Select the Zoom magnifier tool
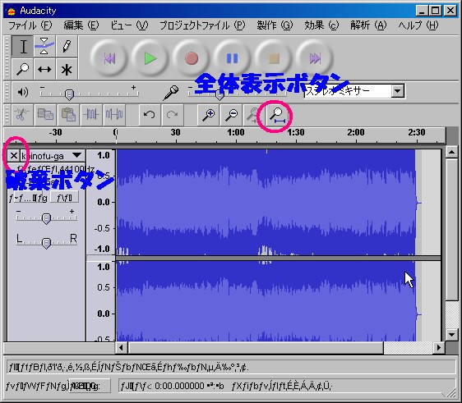This screenshot has width=462, height=403. [23, 69]
